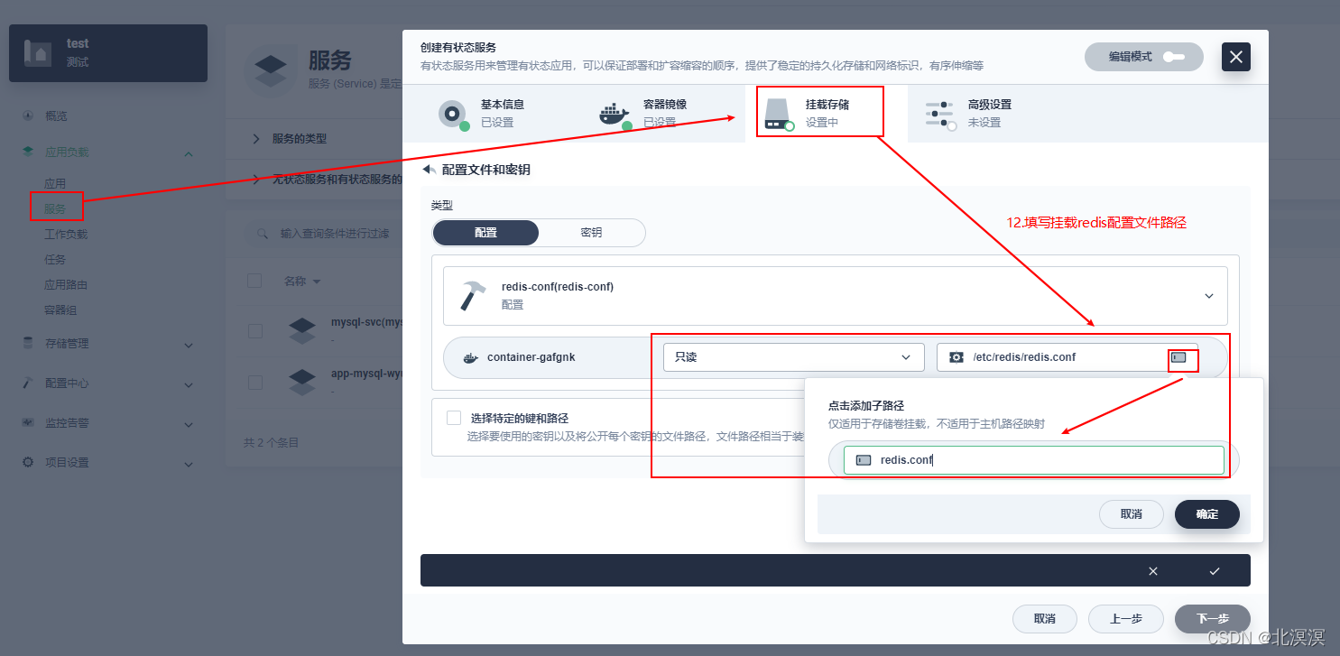Click the dialog footer 取消 button

pos(1045,619)
